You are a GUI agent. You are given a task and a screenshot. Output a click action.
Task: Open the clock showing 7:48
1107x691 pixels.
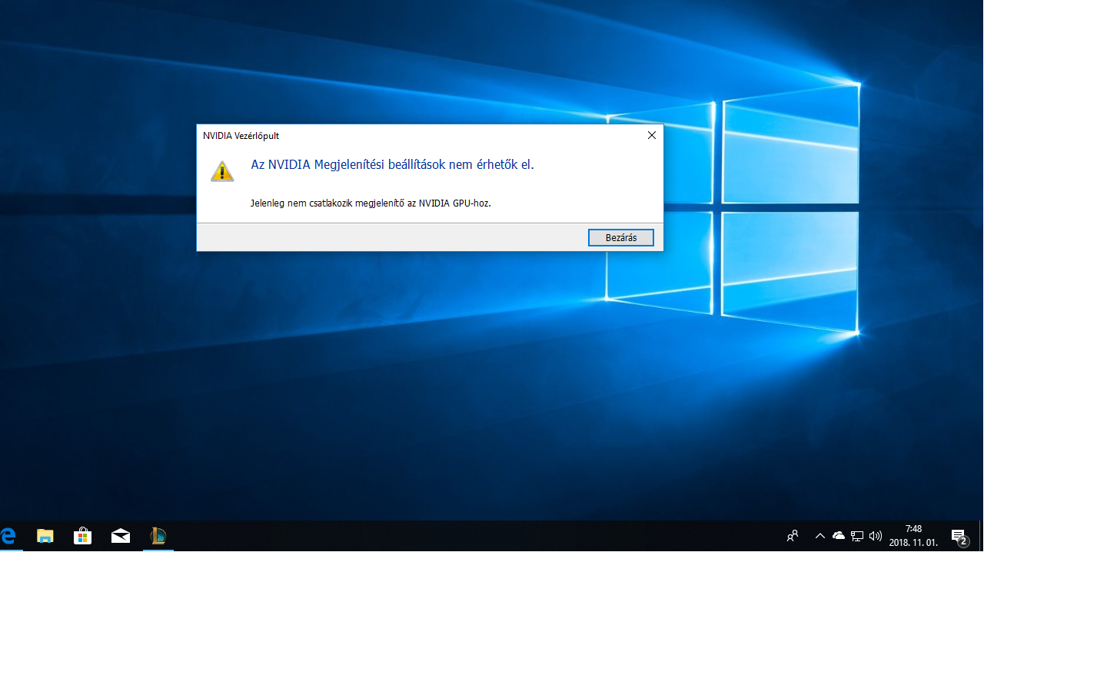[x=913, y=536]
